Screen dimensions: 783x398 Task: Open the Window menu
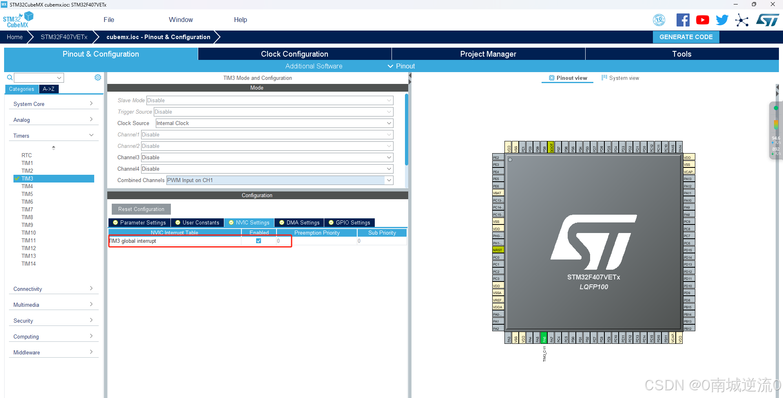181,20
